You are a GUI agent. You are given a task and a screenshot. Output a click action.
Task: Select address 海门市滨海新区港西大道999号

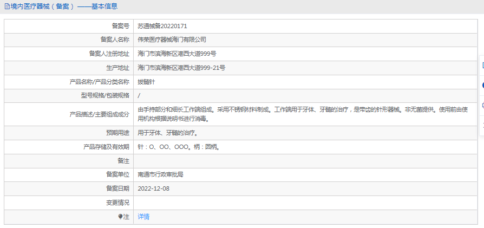click(177, 54)
